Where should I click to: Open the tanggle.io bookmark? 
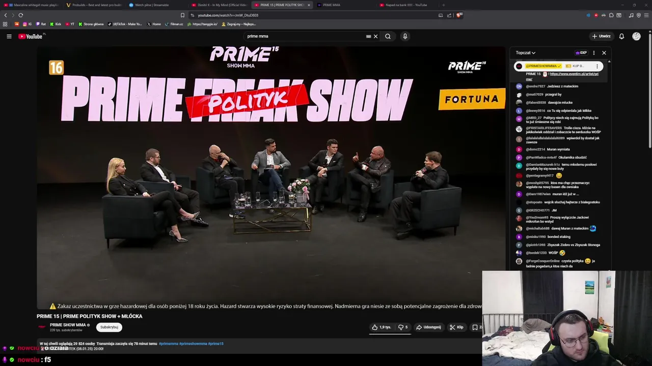[203, 24]
